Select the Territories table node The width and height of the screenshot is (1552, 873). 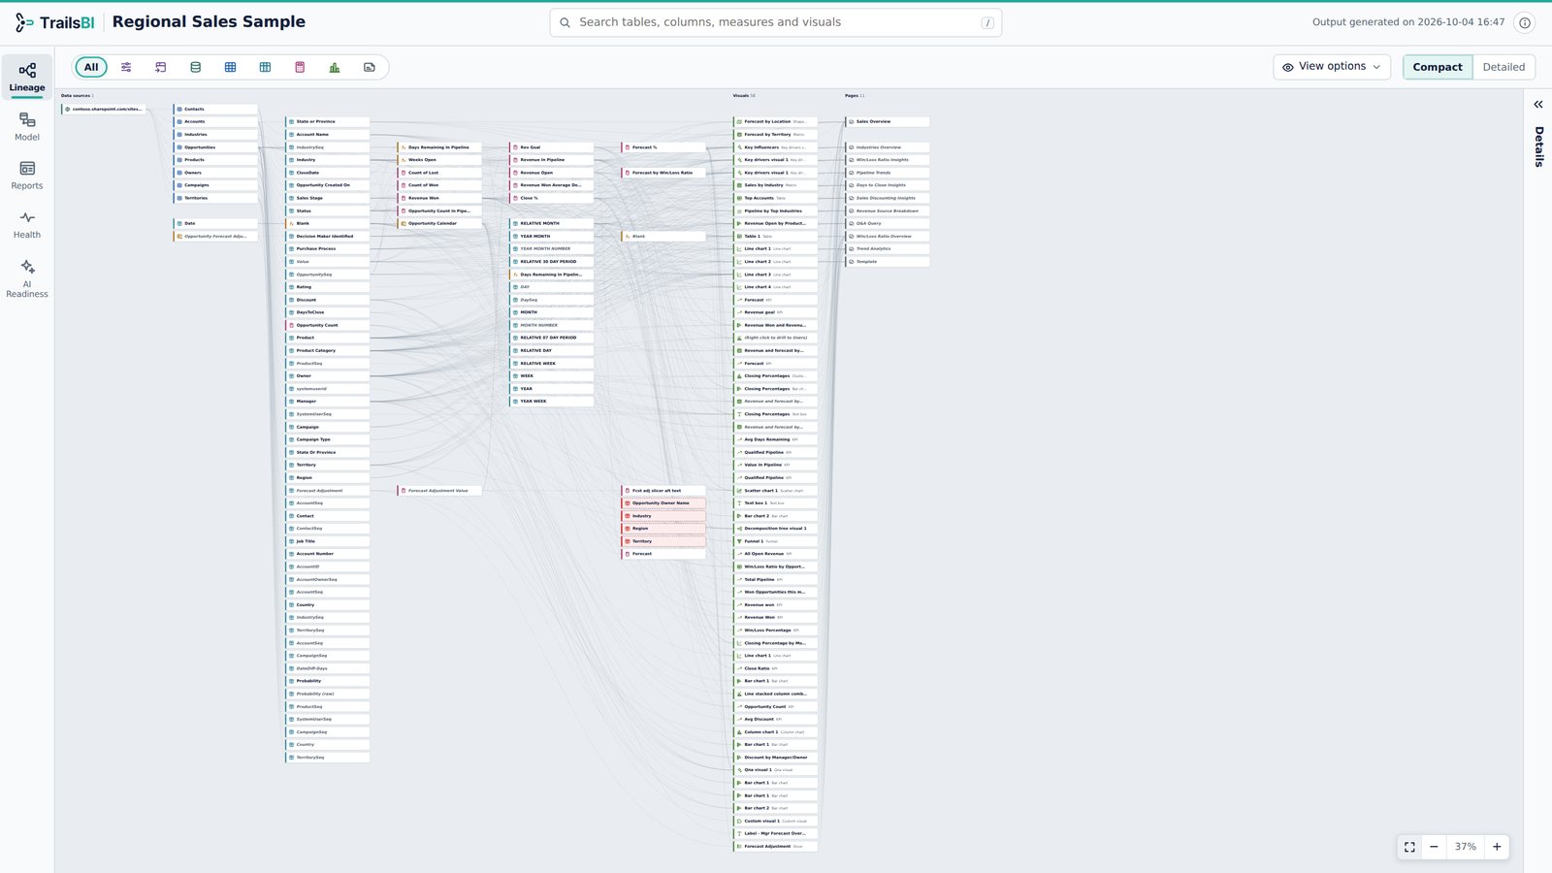coord(216,198)
